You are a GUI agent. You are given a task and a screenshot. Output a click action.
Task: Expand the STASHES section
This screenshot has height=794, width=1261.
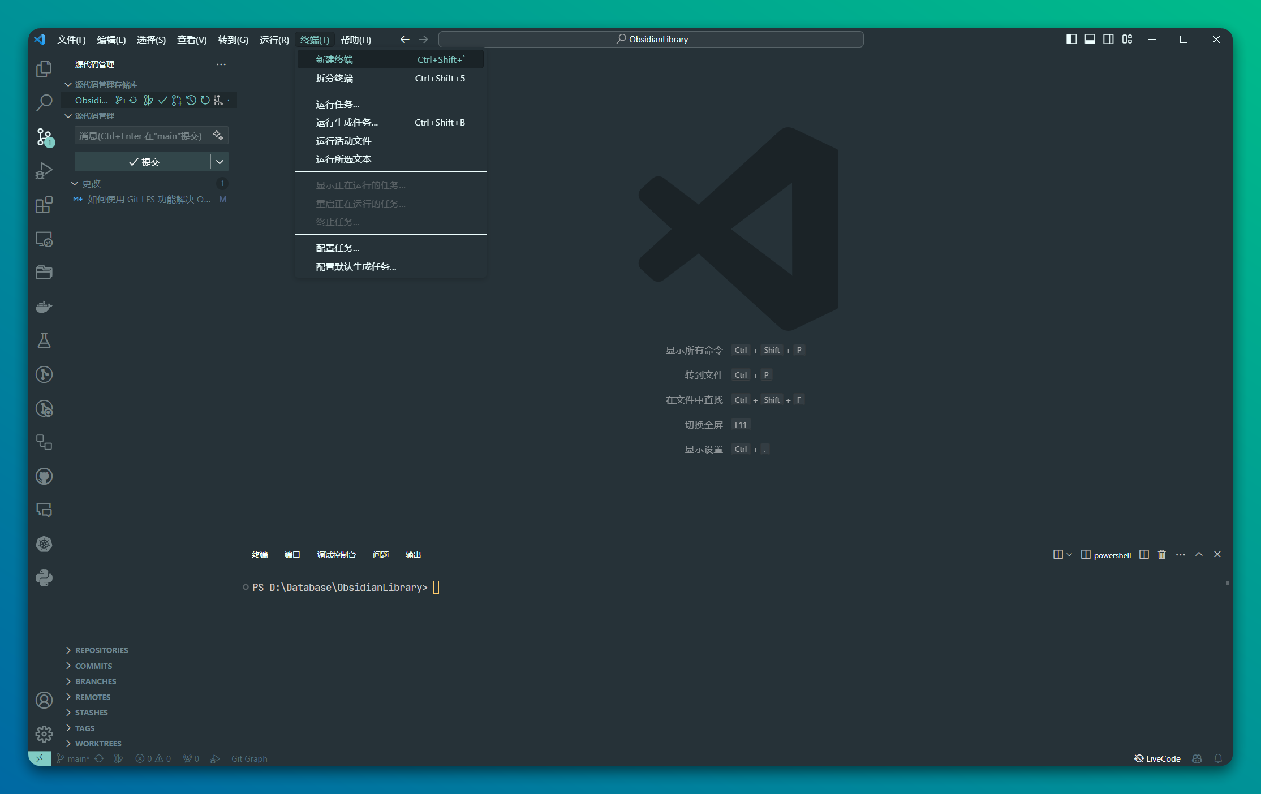(91, 713)
